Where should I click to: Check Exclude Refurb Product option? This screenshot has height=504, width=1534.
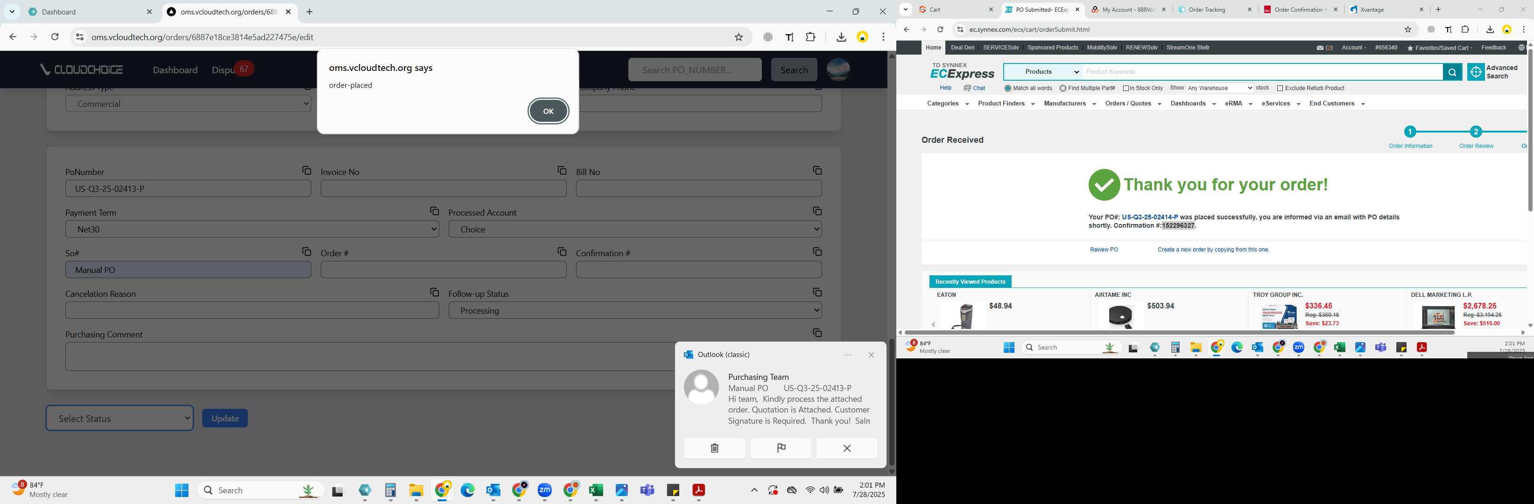1280,88
